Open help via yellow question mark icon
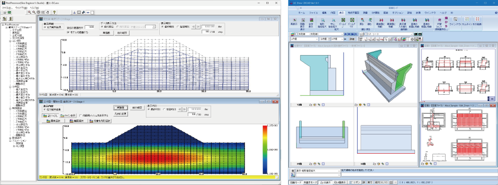 click(55, 12)
